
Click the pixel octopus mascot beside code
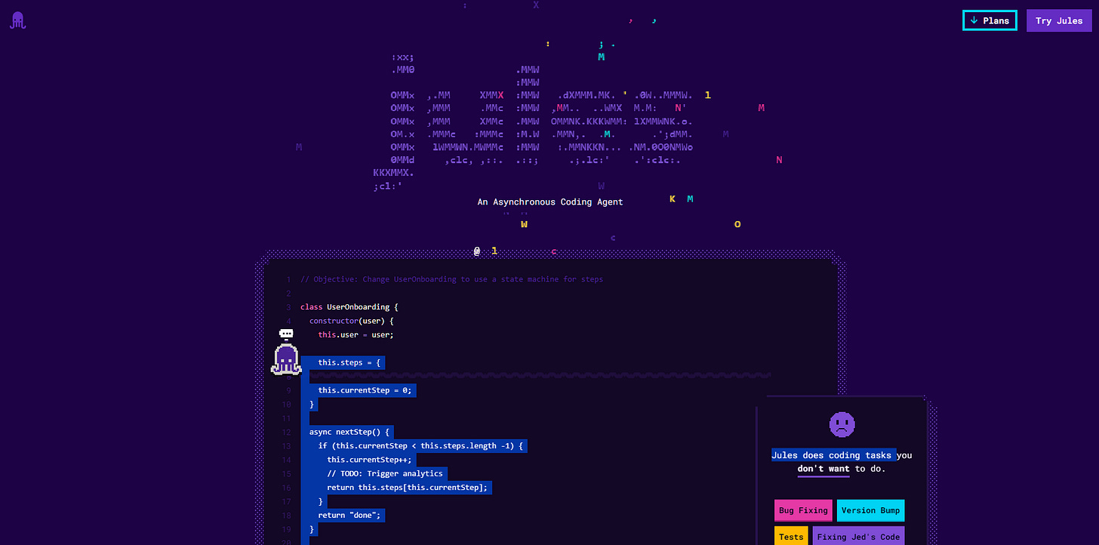(286, 359)
